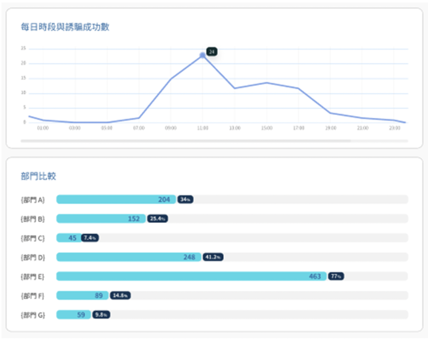Click the 9.8% badge for 部門 G
The image size is (428, 340).
pyautogui.click(x=101, y=315)
